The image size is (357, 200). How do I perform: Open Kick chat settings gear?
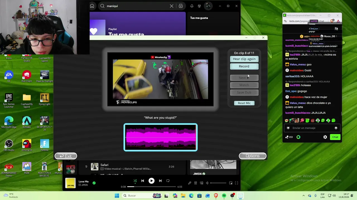coord(325,137)
